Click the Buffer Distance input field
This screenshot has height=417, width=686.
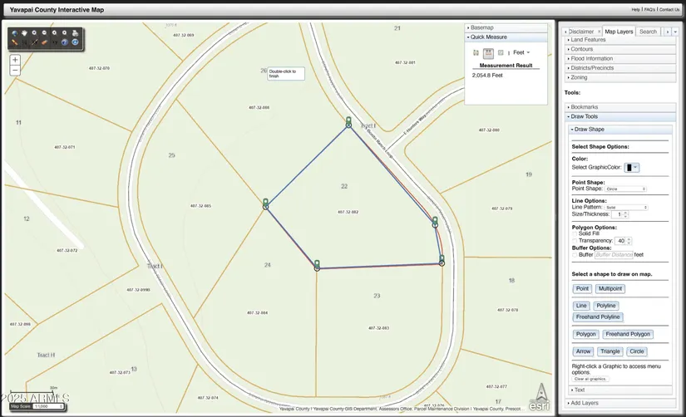click(614, 254)
